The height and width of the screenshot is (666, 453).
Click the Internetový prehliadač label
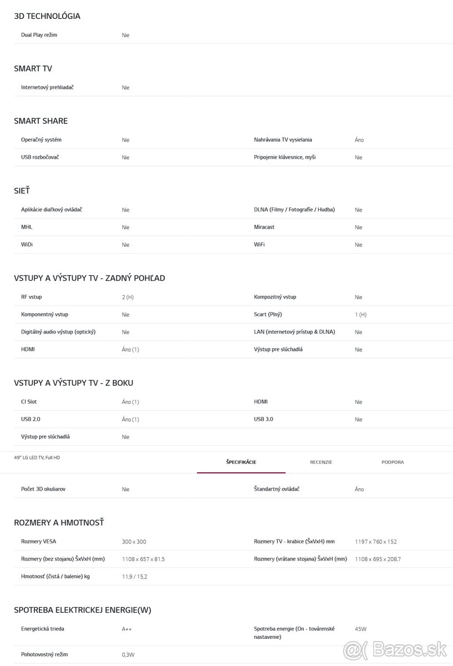(x=47, y=88)
